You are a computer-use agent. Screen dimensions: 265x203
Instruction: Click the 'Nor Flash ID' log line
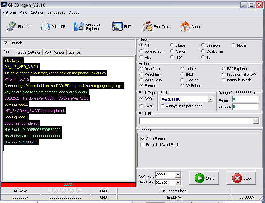[33, 130]
